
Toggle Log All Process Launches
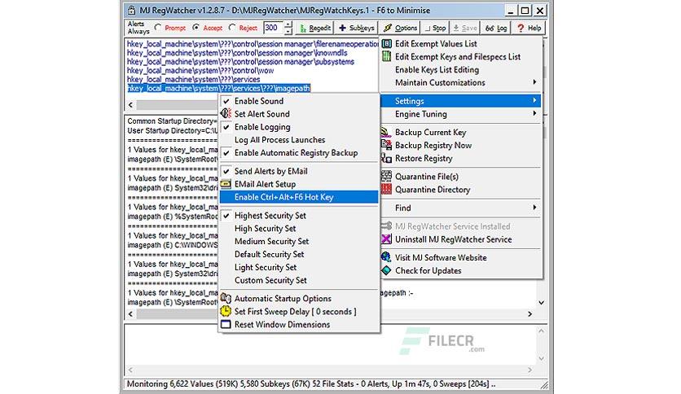[x=299, y=140]
